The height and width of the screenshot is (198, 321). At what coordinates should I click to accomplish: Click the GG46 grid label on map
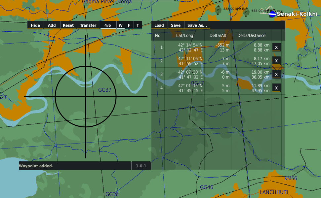(x=206, y=187)
